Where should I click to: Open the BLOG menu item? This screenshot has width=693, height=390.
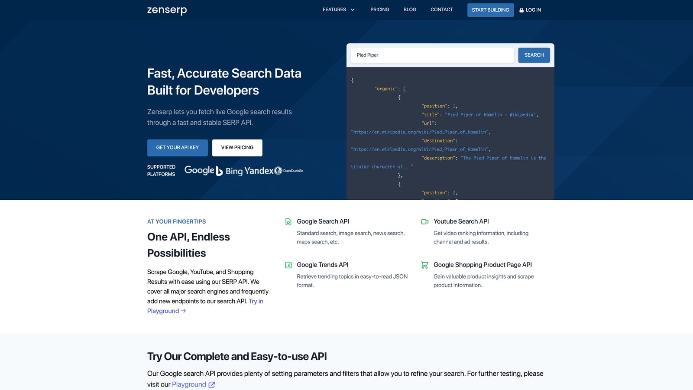click(410, 10)
